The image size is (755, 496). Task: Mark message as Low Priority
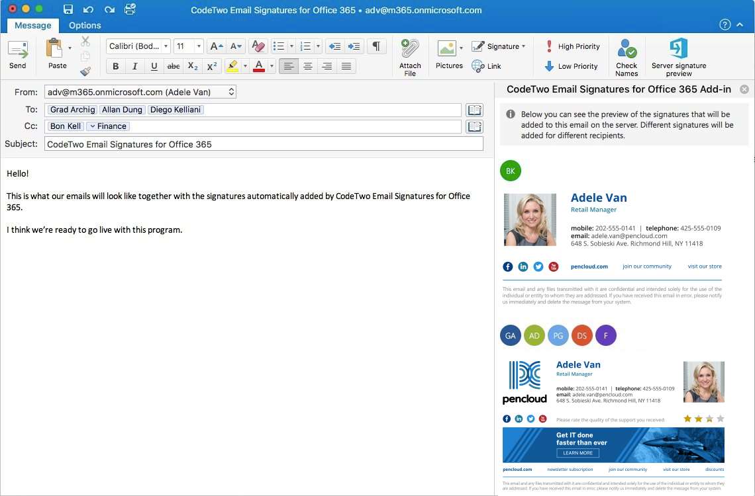coord(571,66)
